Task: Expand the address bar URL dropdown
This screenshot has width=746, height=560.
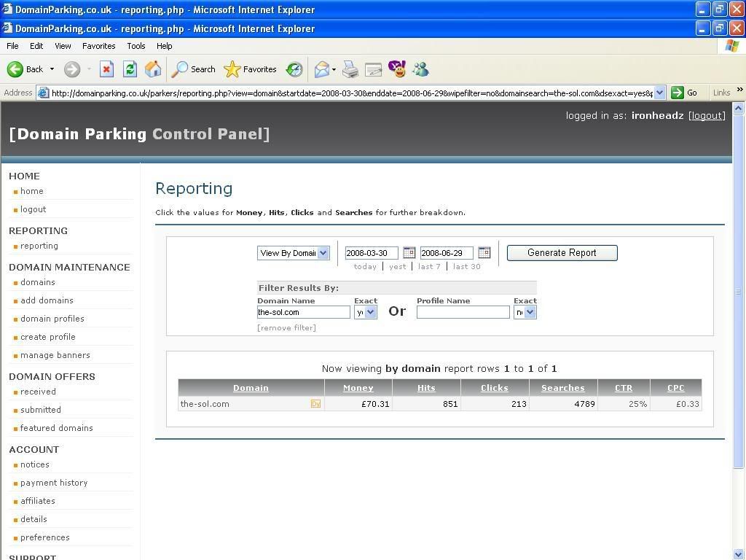Action: click(x=659, y=93)
